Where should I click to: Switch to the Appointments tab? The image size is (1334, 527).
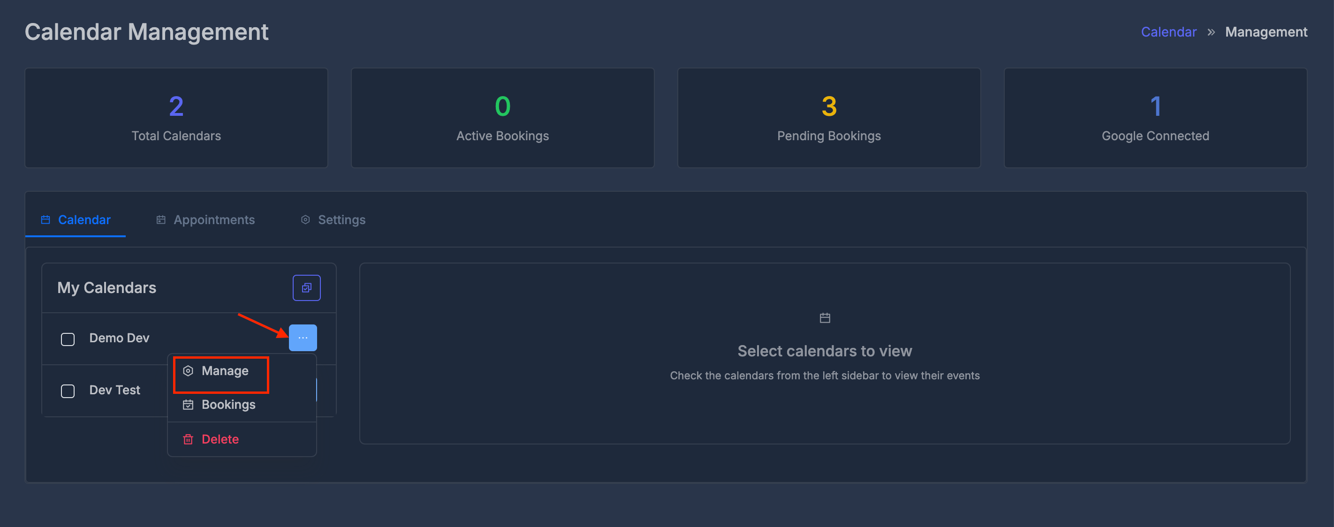click(205, 220)
